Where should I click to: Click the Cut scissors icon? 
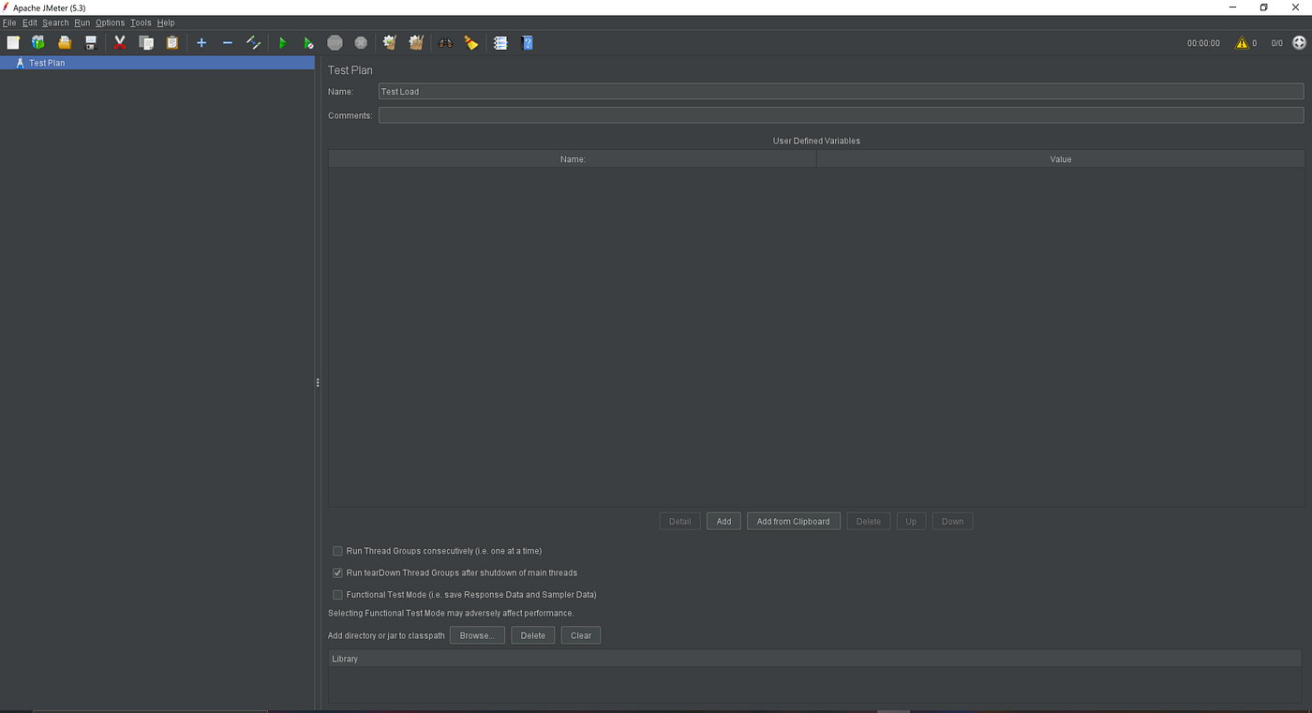[120, 43]
